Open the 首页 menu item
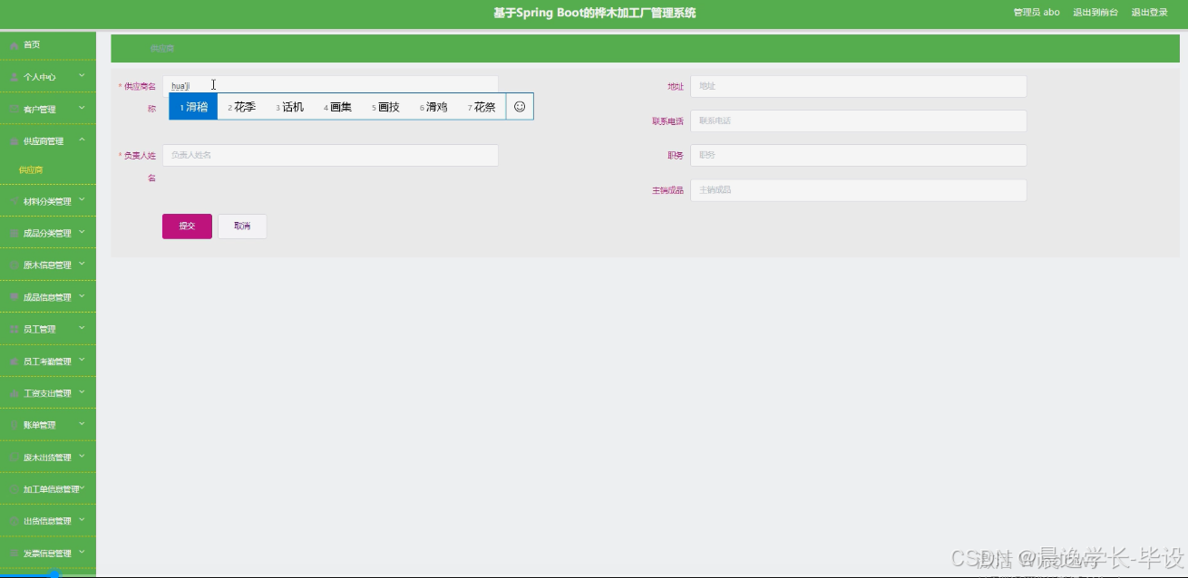This screenshot has width=1188, height=578. point(29,44)
